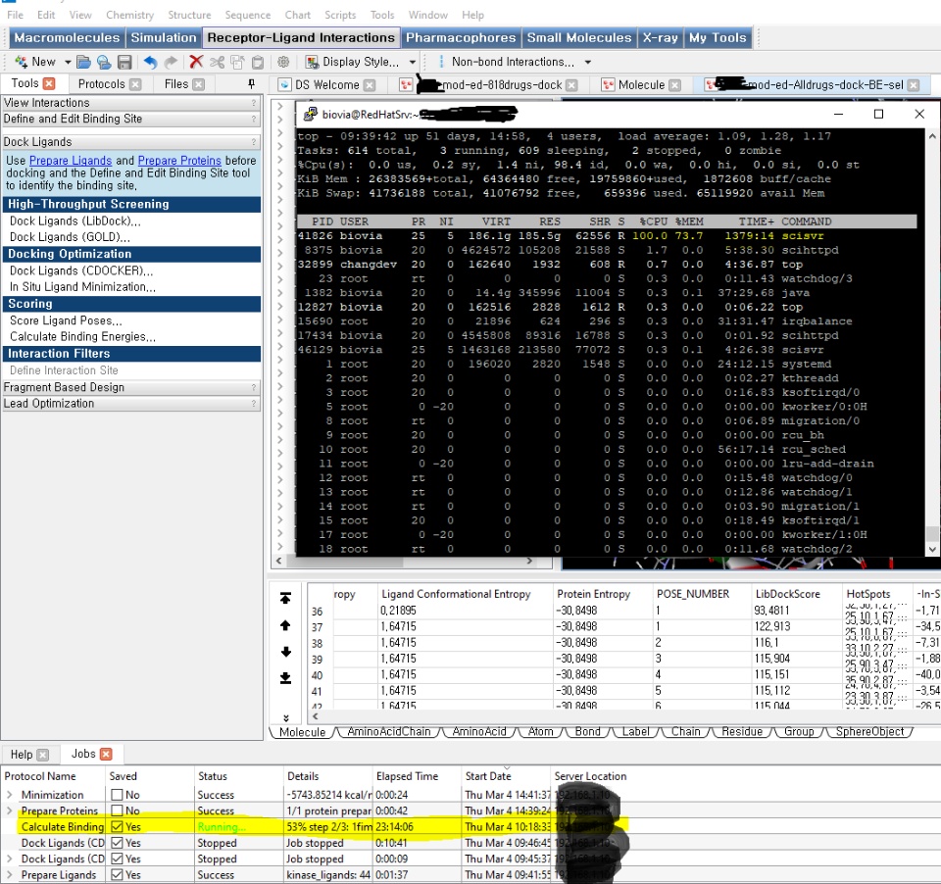Viewport: 941px width, 884px height.
Task: Move row to top in the data table
Action: pos(285,599)
